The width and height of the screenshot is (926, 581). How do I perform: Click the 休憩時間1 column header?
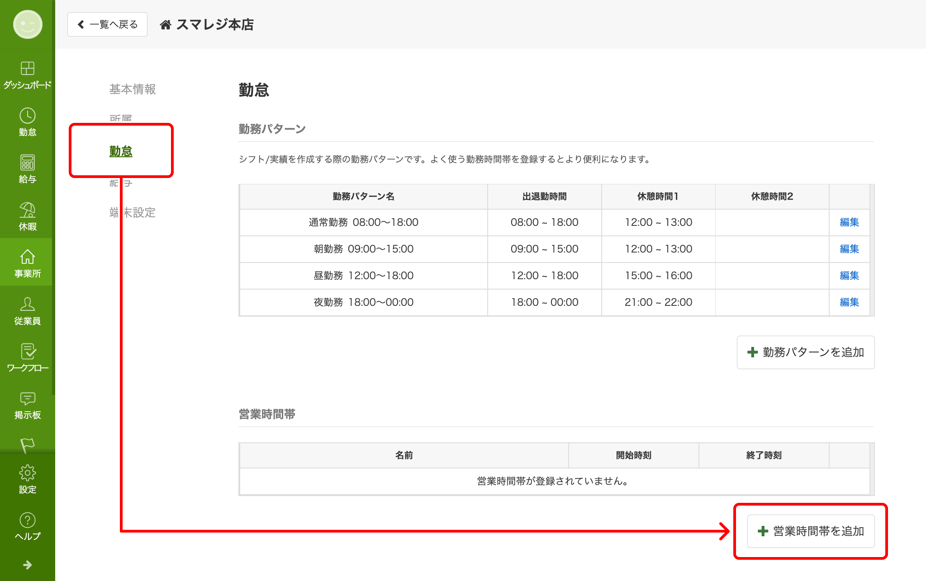click(659, 197)
